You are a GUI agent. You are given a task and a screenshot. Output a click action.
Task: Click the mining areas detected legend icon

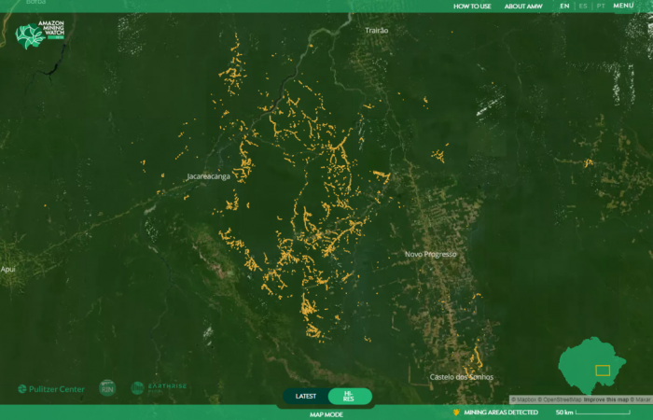coord(456,413)
